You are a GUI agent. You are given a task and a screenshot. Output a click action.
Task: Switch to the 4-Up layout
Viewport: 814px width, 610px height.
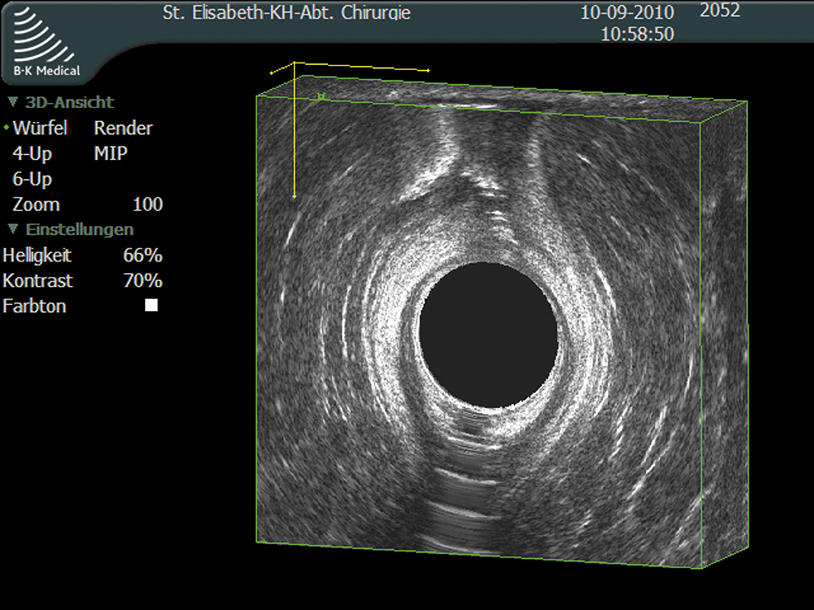tap(32, 153)
